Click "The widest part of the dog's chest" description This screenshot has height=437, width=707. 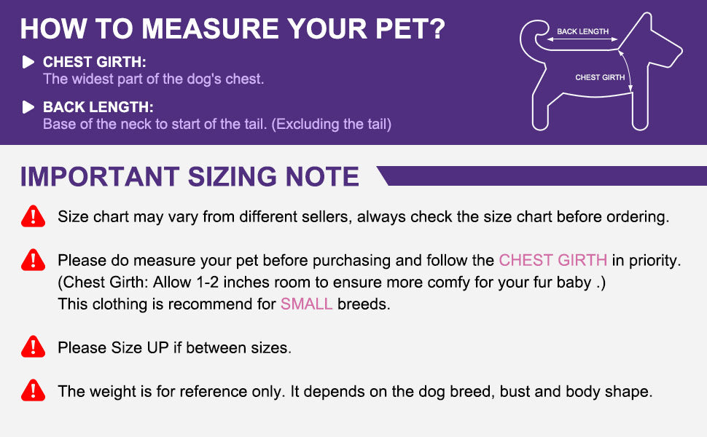tap(153, 79)
